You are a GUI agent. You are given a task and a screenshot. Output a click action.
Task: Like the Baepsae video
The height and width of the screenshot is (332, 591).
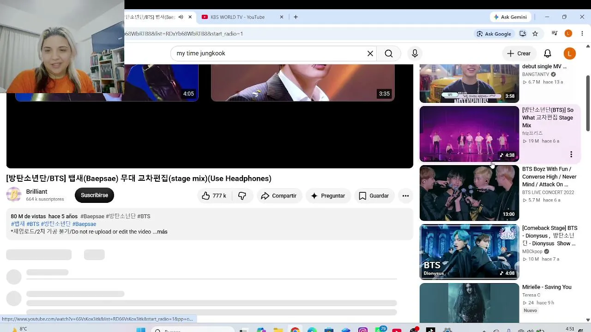(x=214, y=196)
